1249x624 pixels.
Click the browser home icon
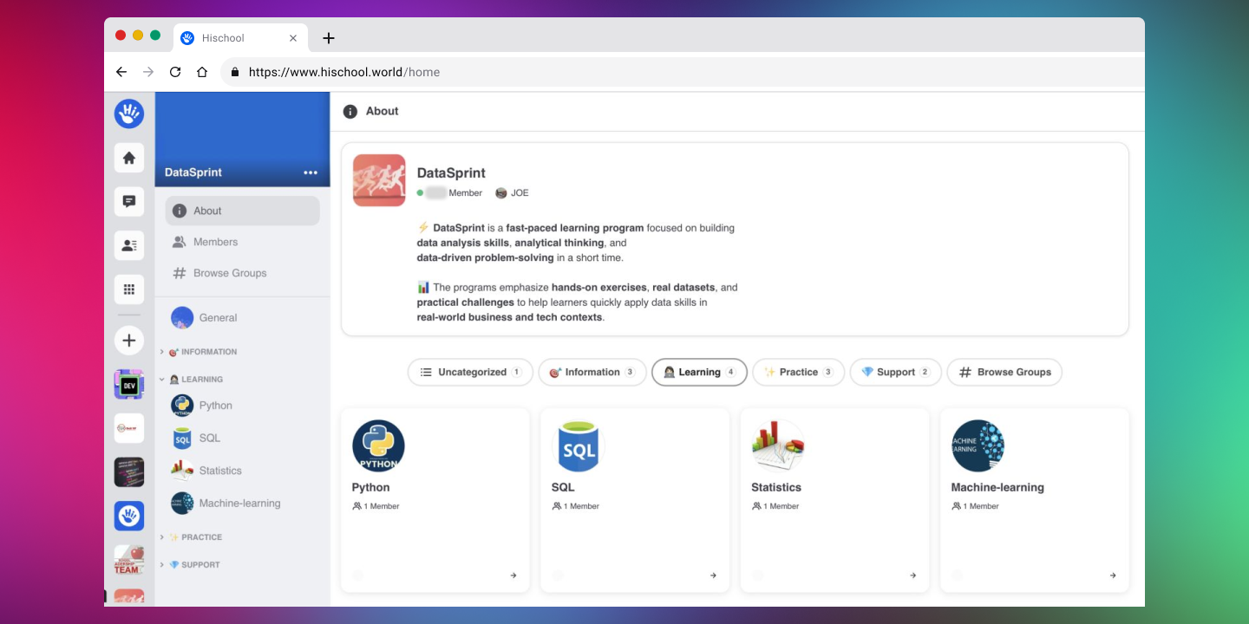(x=202, y=72)
